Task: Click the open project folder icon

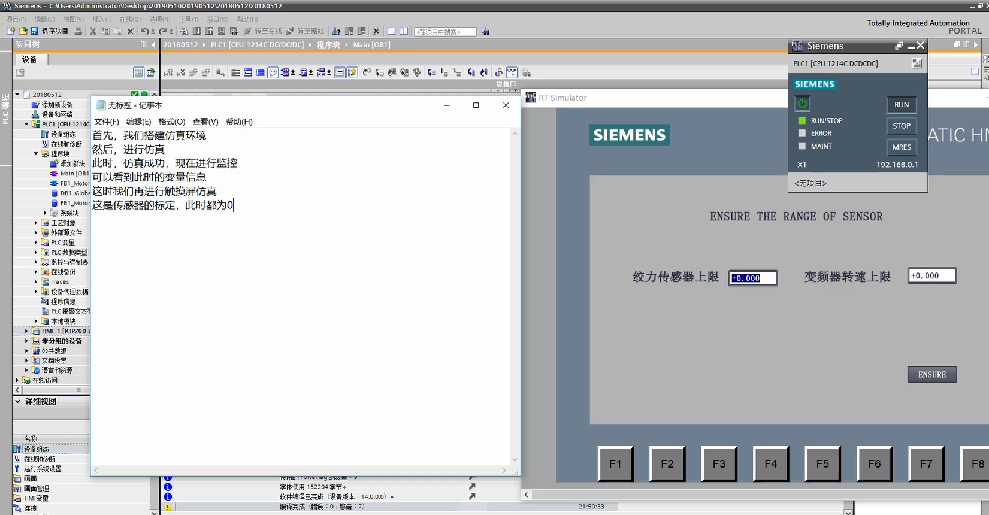Action: tap(23, 31)
